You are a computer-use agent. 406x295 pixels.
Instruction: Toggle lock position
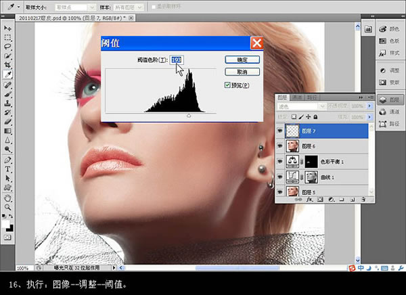tap(308, 117)
